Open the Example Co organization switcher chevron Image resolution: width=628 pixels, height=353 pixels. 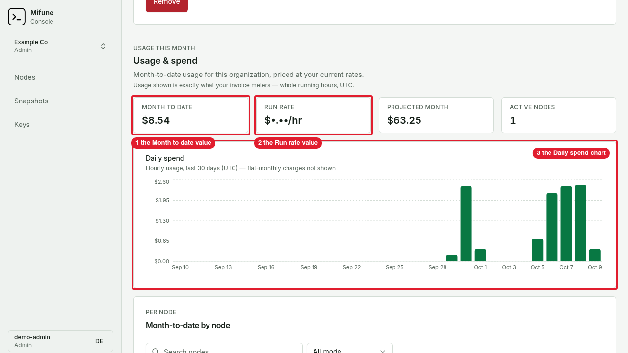click(x=103, y=46)
